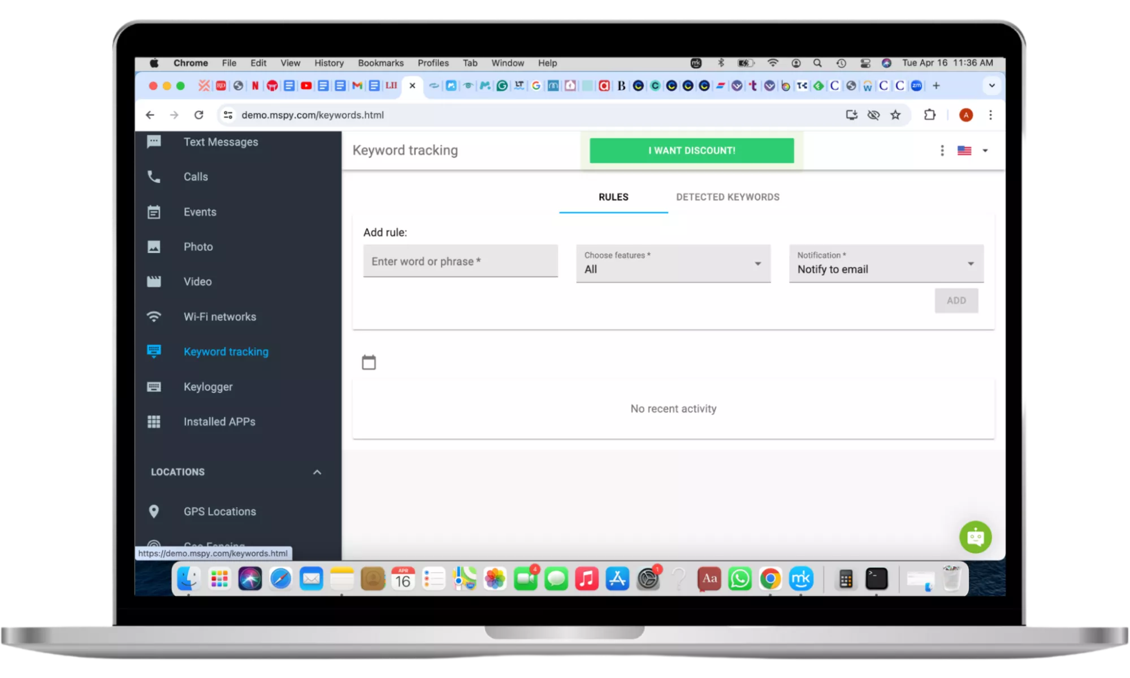Viewport: 1130px width, 678px height.
Task: Bookmark page with star icon
Action: click(x=895, y=115)
